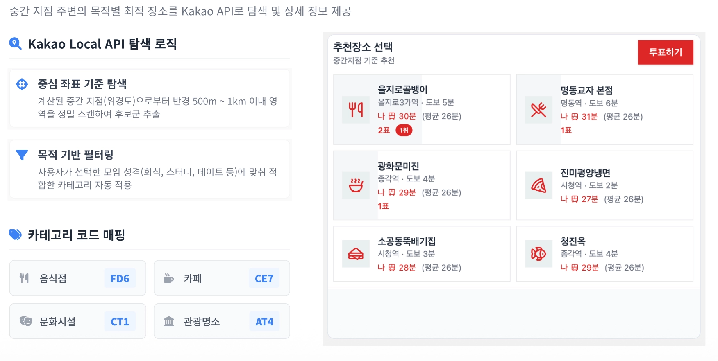The image size is (718, 361).
Task: Click the fork-and-knife icon for 을지로골뱅이
Action: point(356,110)
